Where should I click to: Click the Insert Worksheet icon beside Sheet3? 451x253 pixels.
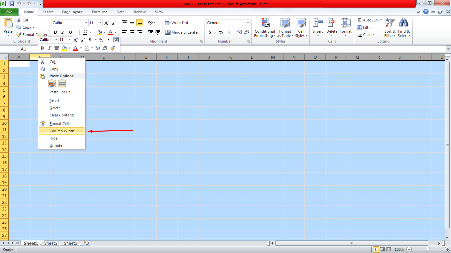(86, 243)
